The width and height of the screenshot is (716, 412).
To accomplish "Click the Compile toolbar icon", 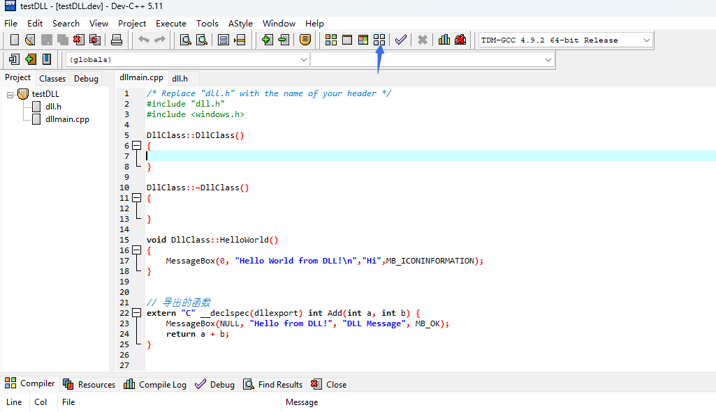I will 331,40.
